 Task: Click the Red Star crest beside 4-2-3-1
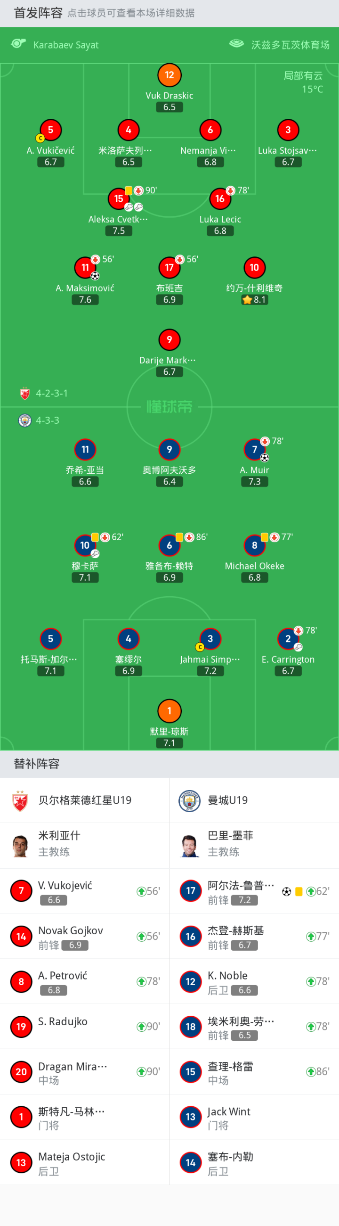pyautogui.click(x=25, y=393)
